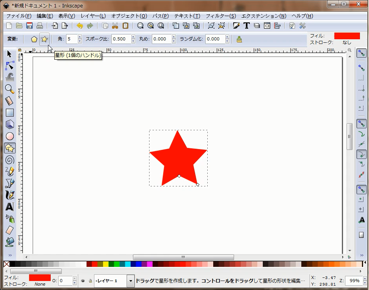Screen dimensions: 369x290
Task: Toggle layer visibility eye icon
Action: pos(83,281)
